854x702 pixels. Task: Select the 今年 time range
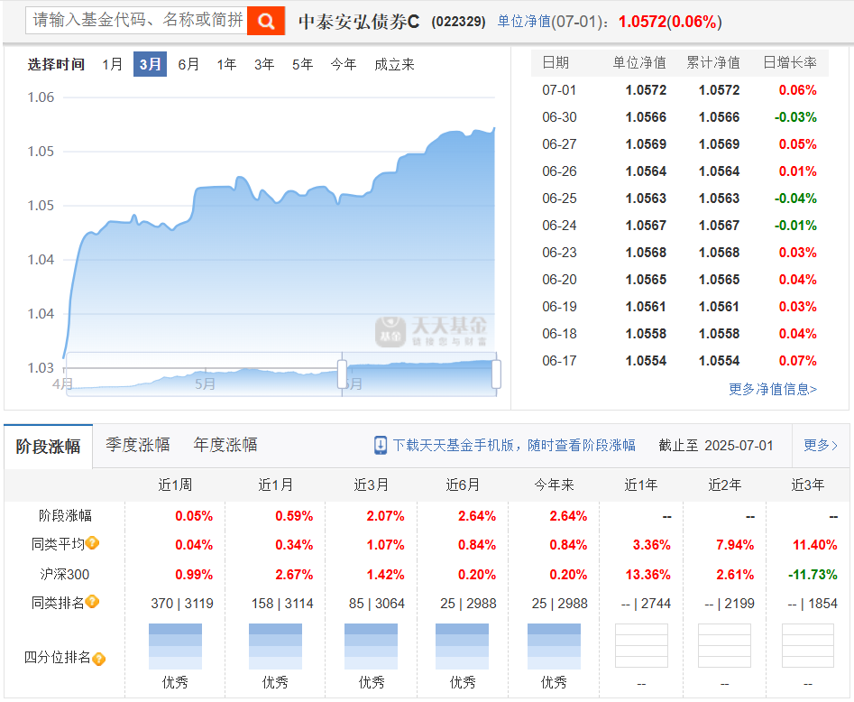pyautogui.click(x=343, y=64)
